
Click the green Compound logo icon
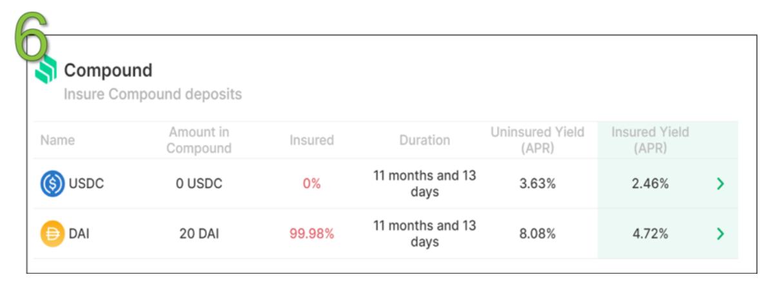45,70
